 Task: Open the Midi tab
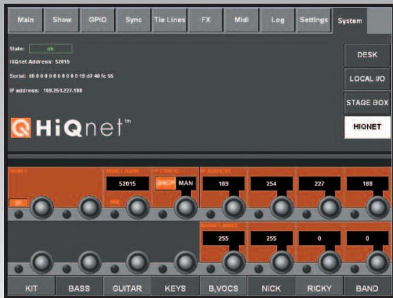[x=242, y=20]
